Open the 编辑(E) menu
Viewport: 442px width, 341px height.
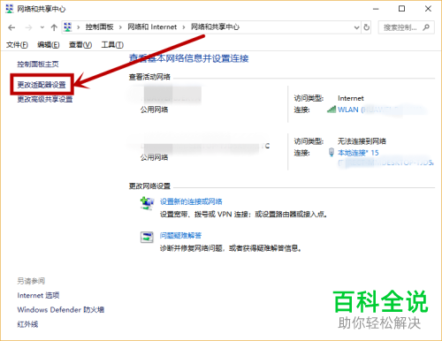pos(49,45)
